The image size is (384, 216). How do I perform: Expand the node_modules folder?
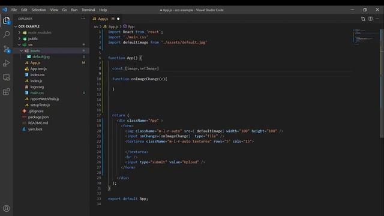19,32
